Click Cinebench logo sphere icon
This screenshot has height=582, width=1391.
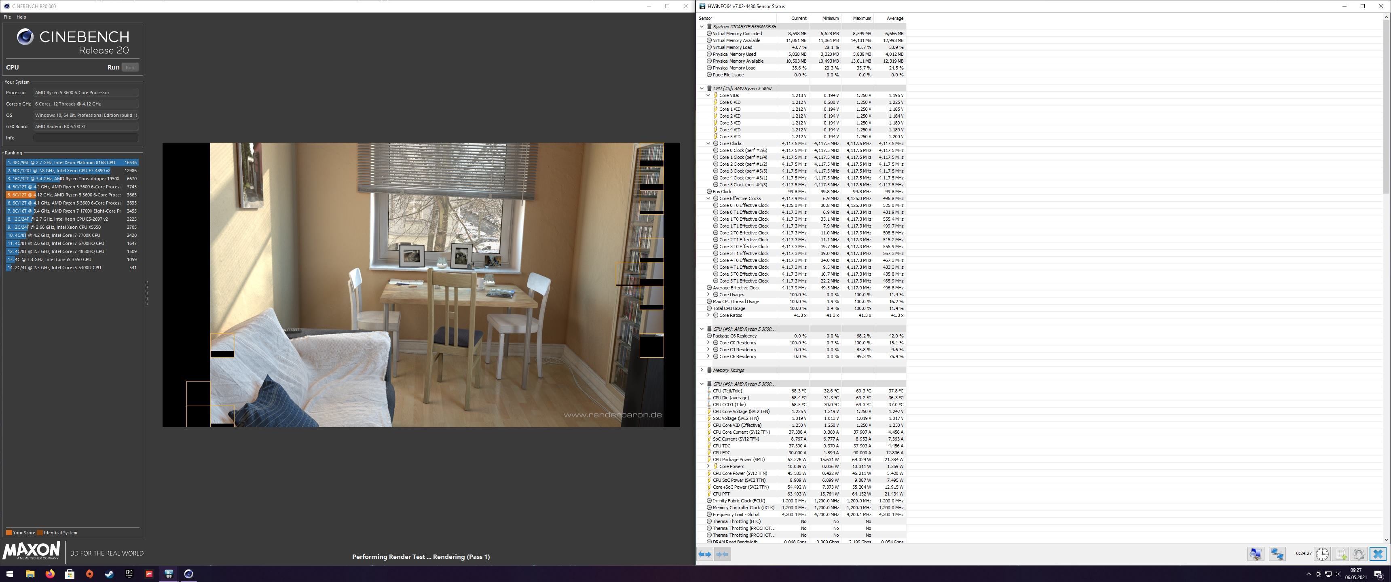(25, 37)
